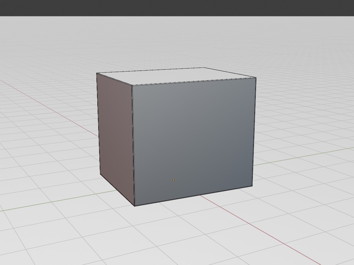
Task: Click the rearmost corner of the top face
Action: [204, 68]
